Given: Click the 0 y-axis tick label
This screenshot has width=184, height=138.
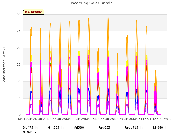Looking at the screenshot, I should (20, 115).
